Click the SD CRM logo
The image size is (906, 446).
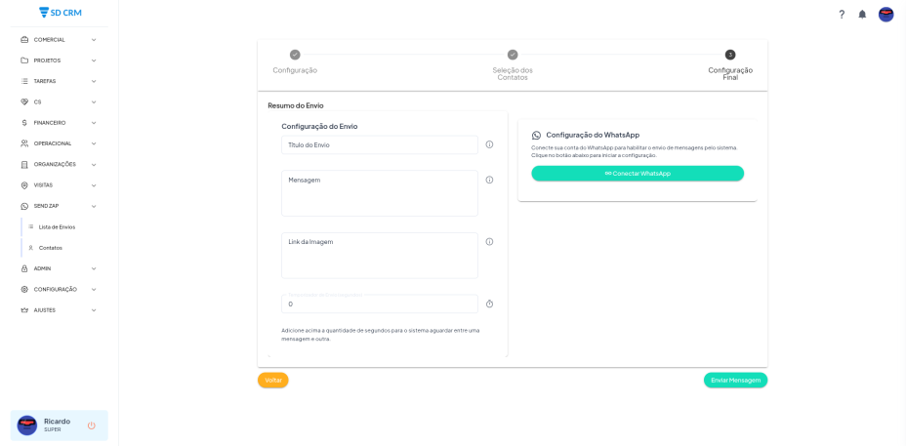click(61, 13)
